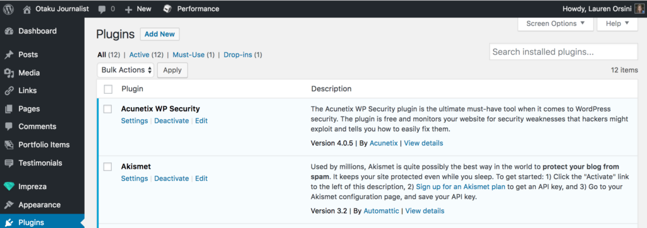Open the WordPress logo menu

tap(9, 9)
